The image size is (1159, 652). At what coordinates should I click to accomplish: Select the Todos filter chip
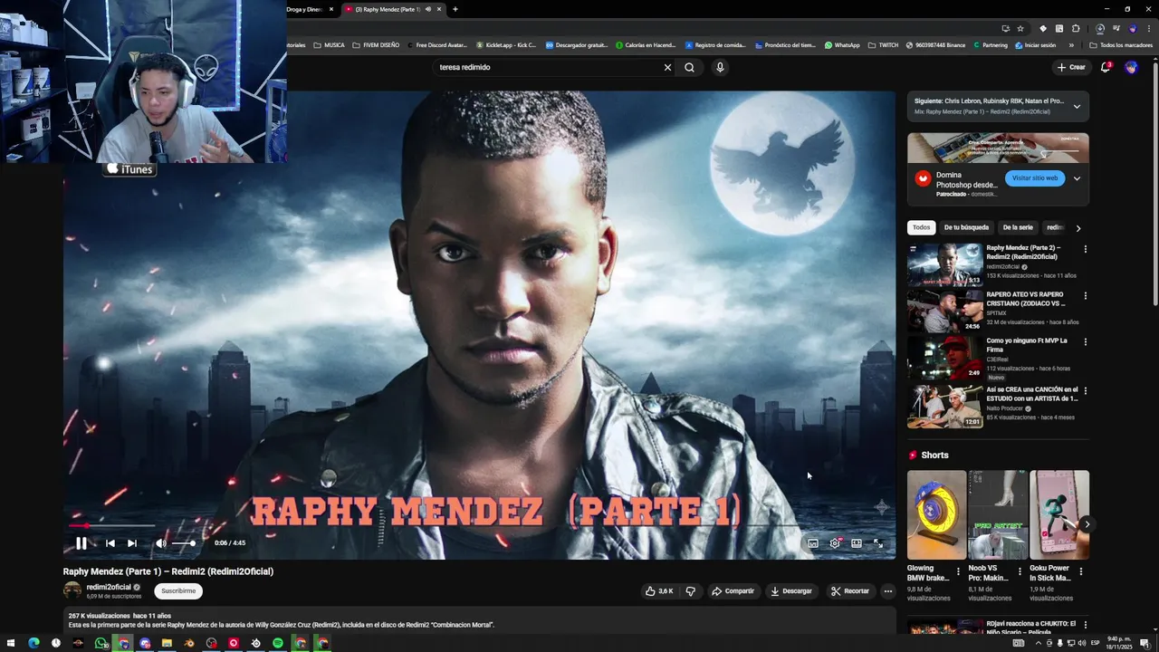[x=921, y=227]
